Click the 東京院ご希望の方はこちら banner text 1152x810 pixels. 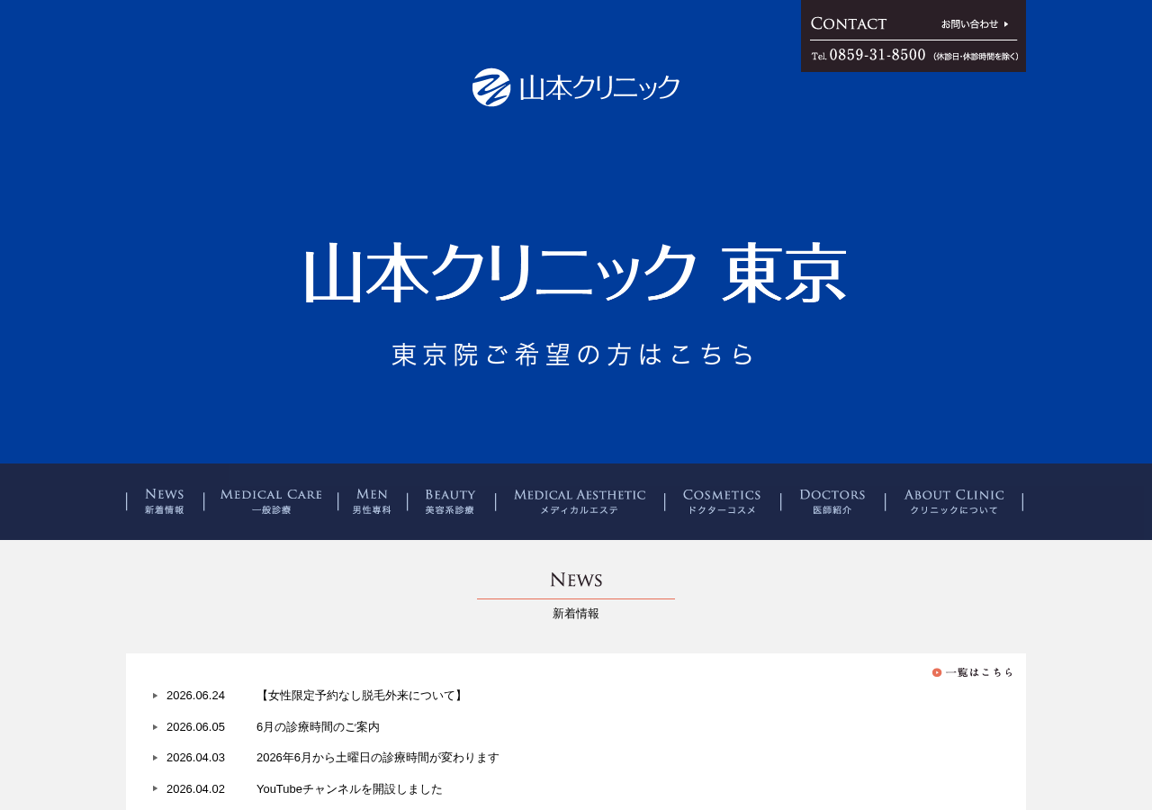tap(573, 355)
